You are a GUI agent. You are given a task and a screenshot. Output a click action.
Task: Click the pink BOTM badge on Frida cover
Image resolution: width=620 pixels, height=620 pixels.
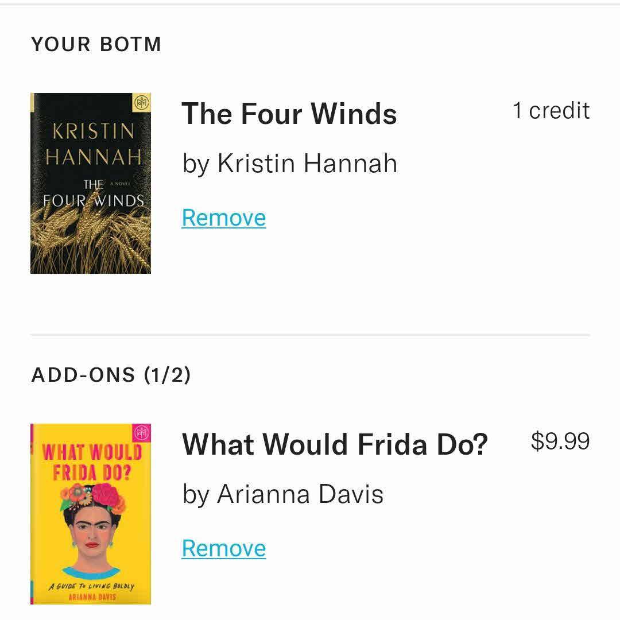141,433
